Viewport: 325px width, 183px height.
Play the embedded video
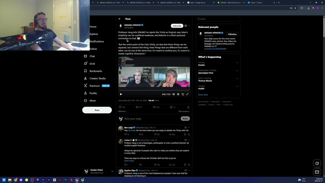click(x=121, y=94)
